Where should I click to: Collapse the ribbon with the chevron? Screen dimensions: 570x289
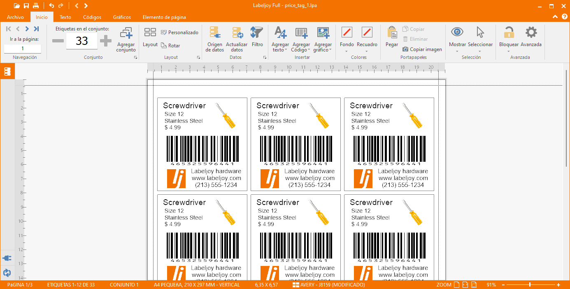click(x=555, y=17)
